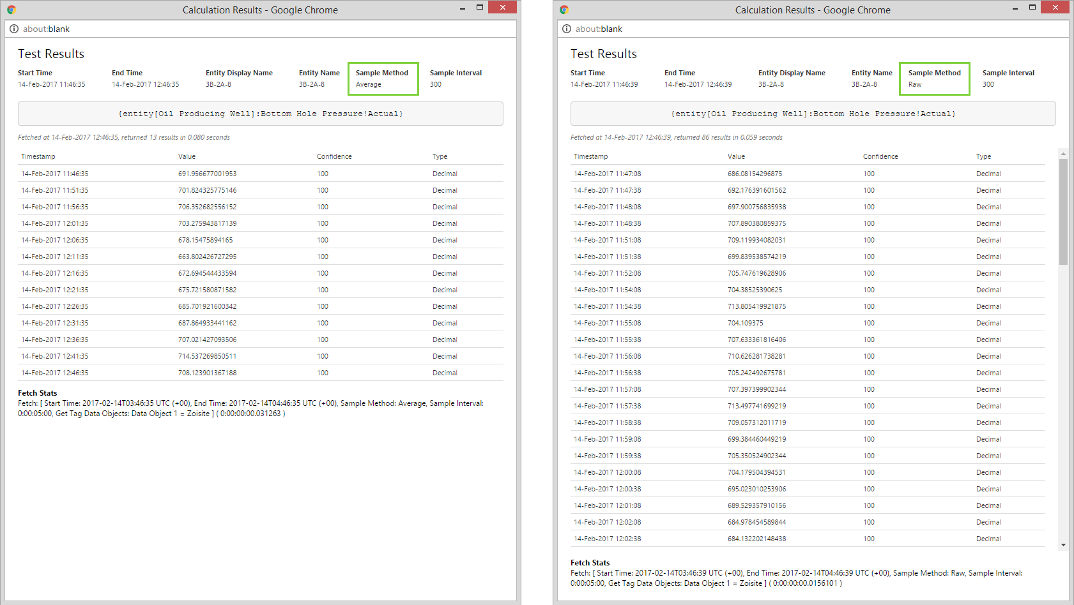The height and width of the screenshot is (605, 1074).
Task: Open the site info icon in the left window address bar
Action: pyautogui.click(x=14, y=29)
